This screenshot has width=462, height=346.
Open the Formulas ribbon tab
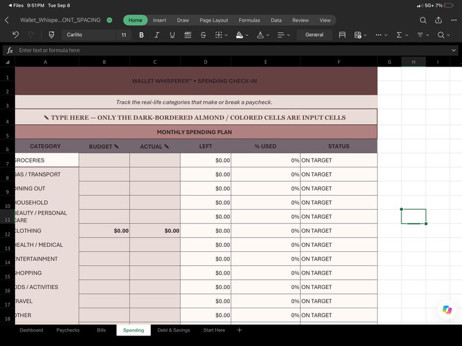(249, 20)
